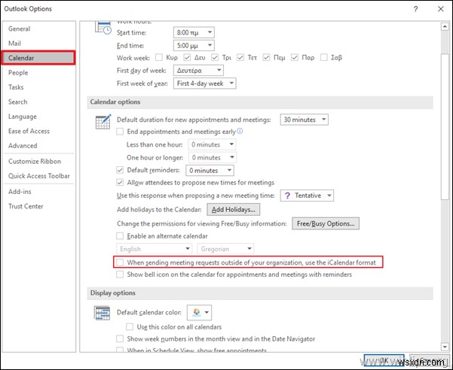Viewport: 453px width, 370px height.
Task: Click the Calendar options calendar-pencil icon
Action: [103, 122]
